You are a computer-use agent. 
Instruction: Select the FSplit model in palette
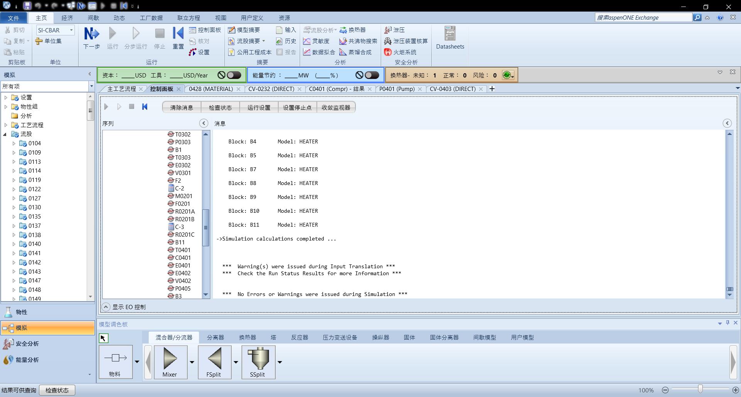[x=214, y=362]
